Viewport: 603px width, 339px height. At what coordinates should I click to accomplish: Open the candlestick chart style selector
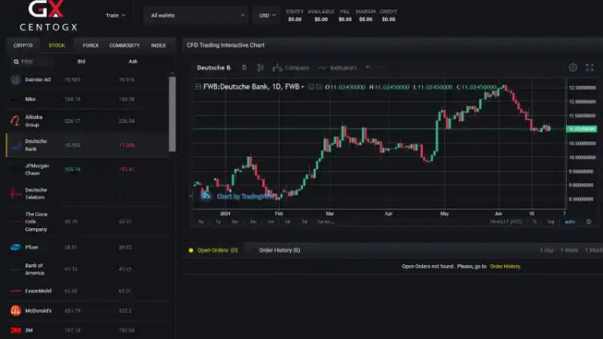(x=260, y=67)
